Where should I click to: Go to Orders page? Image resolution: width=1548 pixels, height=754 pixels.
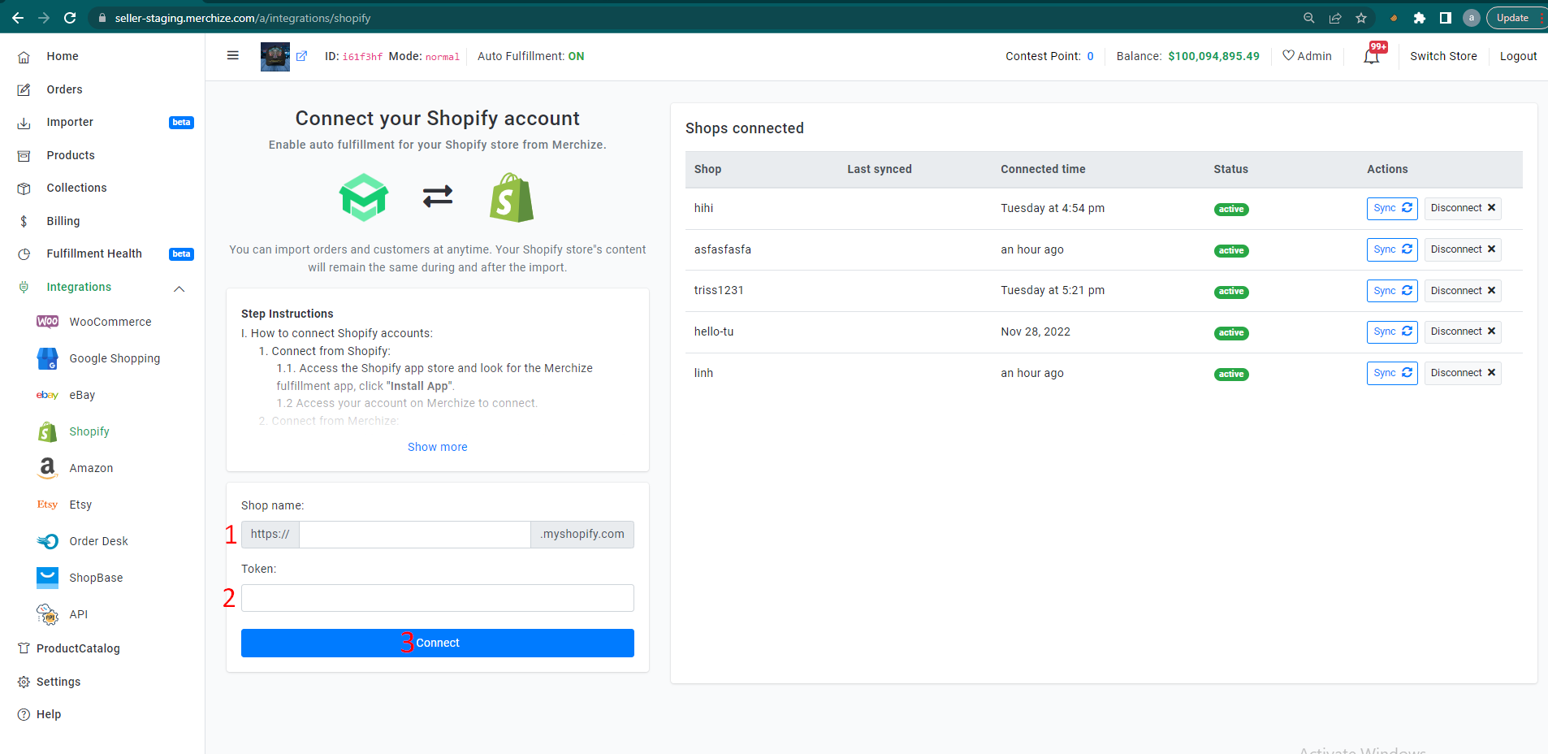tap(64, 89)
